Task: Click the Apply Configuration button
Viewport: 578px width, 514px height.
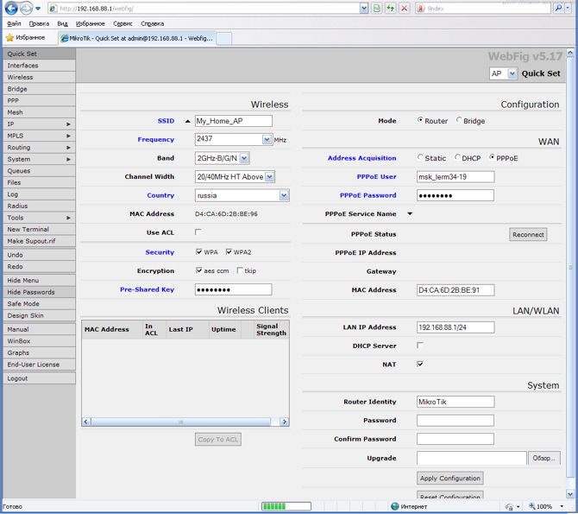Action: point(449,478)
